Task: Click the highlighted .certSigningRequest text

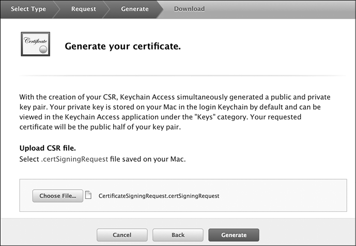Action: 74,159
